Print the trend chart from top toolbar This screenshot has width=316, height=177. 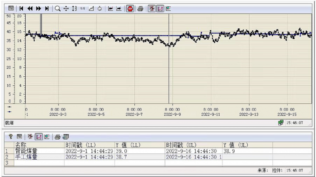140,8
